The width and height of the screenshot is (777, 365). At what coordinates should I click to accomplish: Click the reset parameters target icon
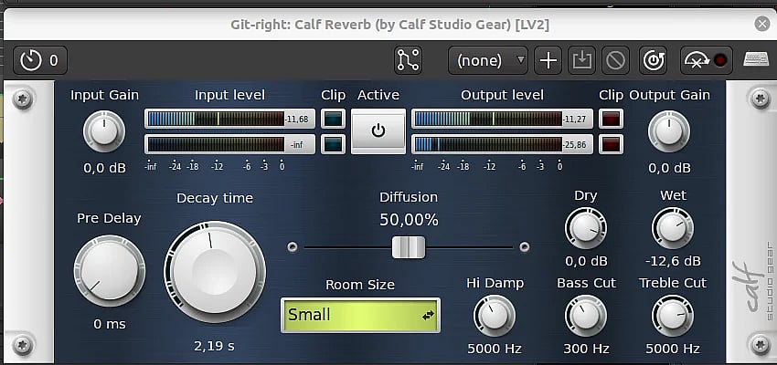(x=653, y=60)
